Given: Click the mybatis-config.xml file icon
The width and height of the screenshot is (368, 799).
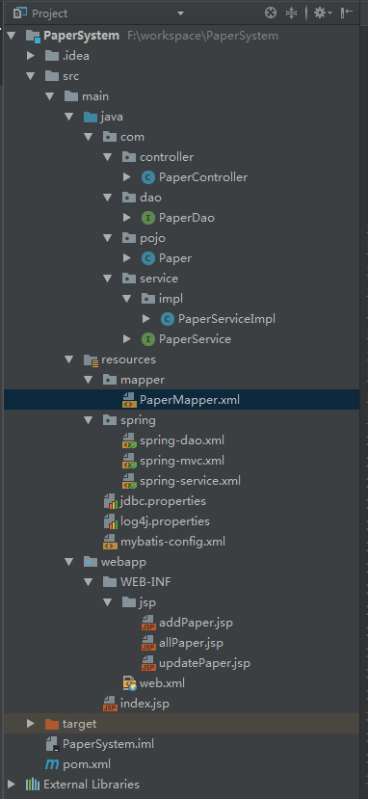Looking at the screenshot, I should coord(111,542).
